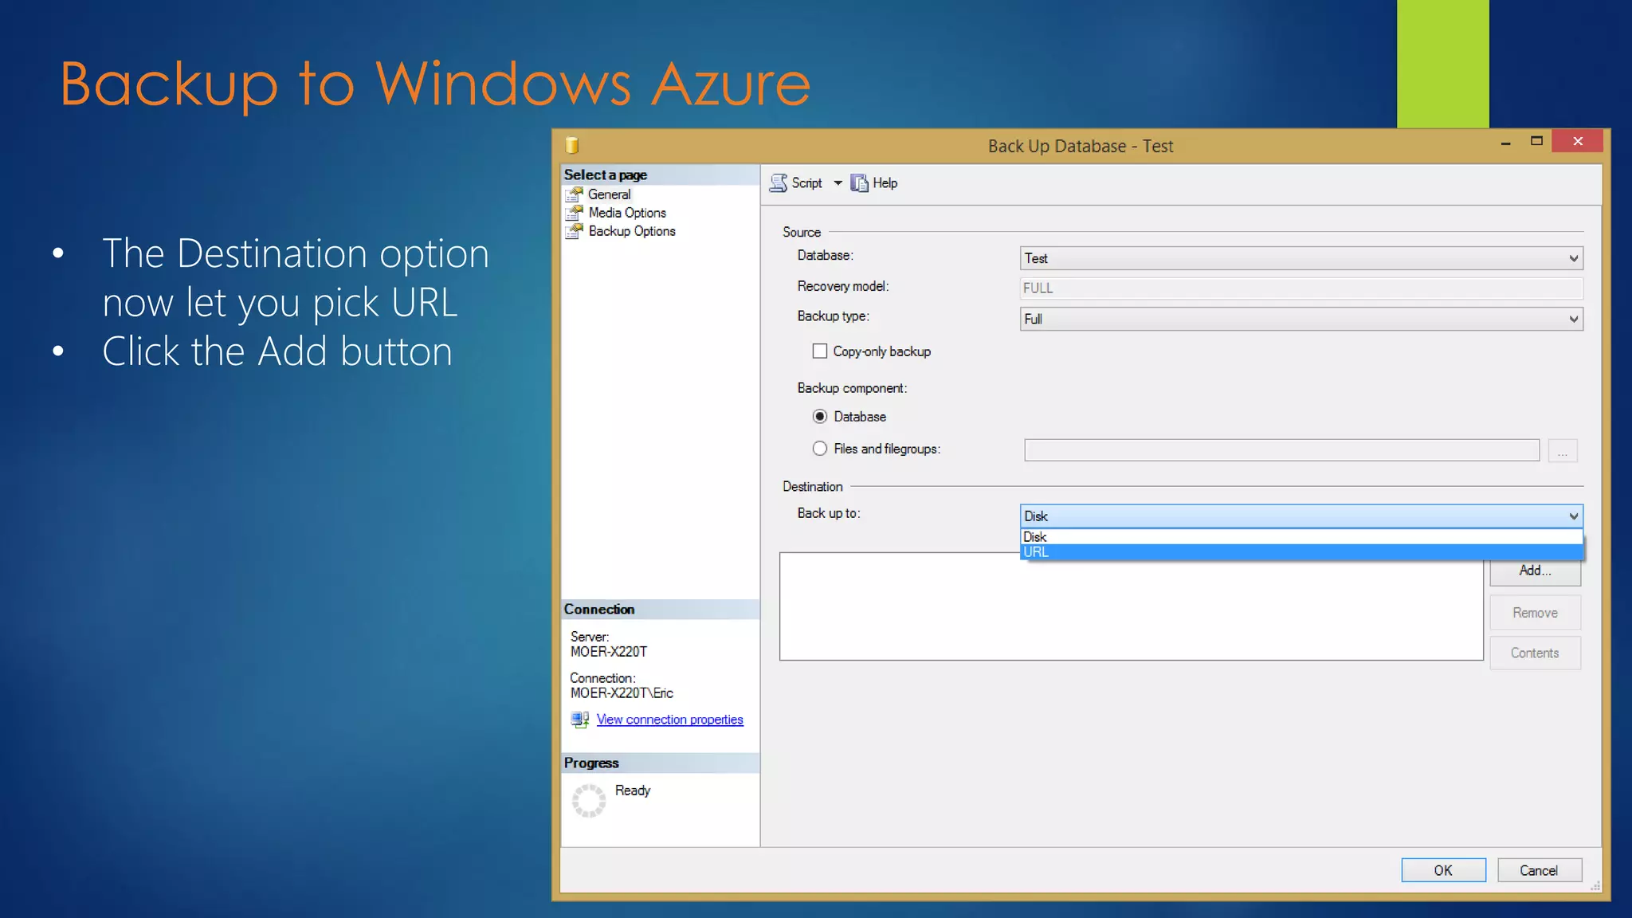
Task: Expand the Backup type dropdown showing Full
Action: coord(1301,319)
